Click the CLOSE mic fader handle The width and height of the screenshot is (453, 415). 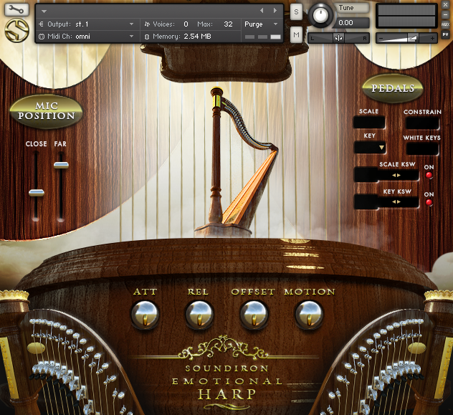coord(37,193)
